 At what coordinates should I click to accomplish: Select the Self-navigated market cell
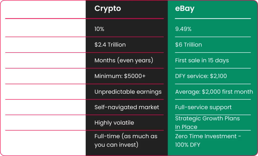coord(127,107)
